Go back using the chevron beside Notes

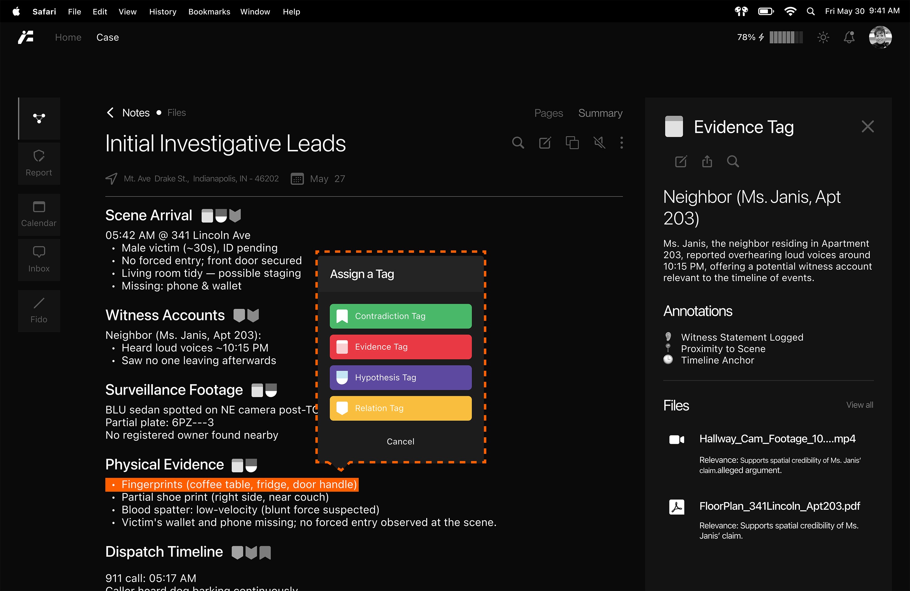click(110, 113)
